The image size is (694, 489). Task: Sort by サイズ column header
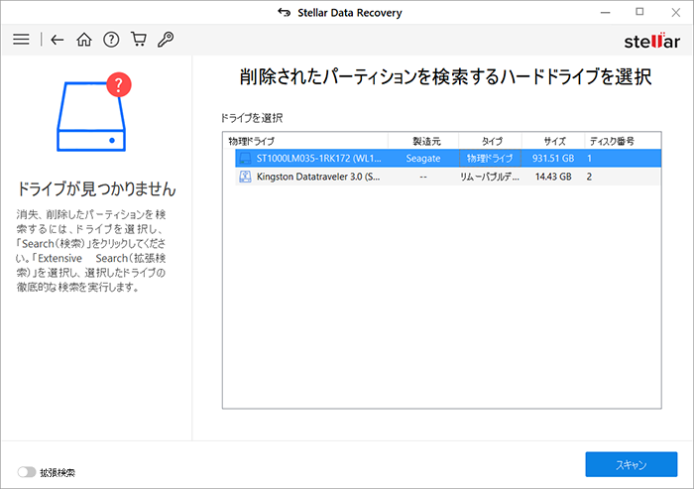[x=553, y=141]
